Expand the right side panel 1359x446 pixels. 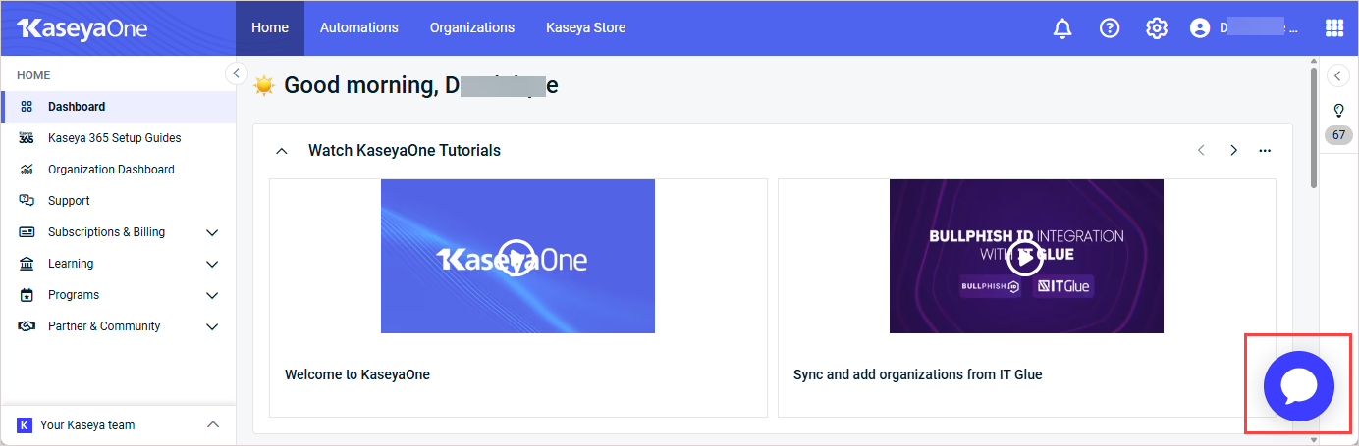[1337, 75]
